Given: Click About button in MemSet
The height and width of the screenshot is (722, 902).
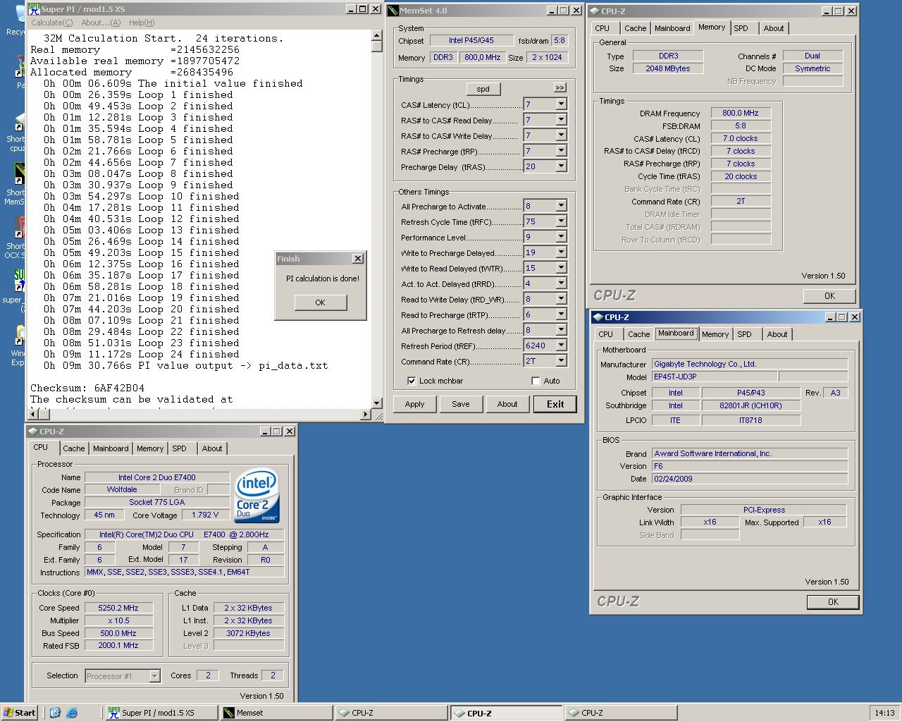Looking at the screenshot, I should 507,404.
